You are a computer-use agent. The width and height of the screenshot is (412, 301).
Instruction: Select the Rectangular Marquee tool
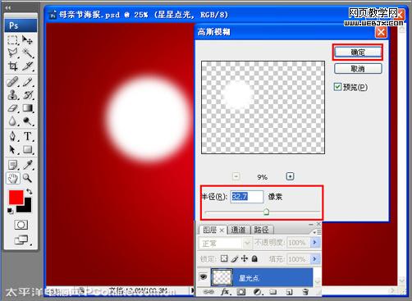pyautogui.click(x=12, y=40)
